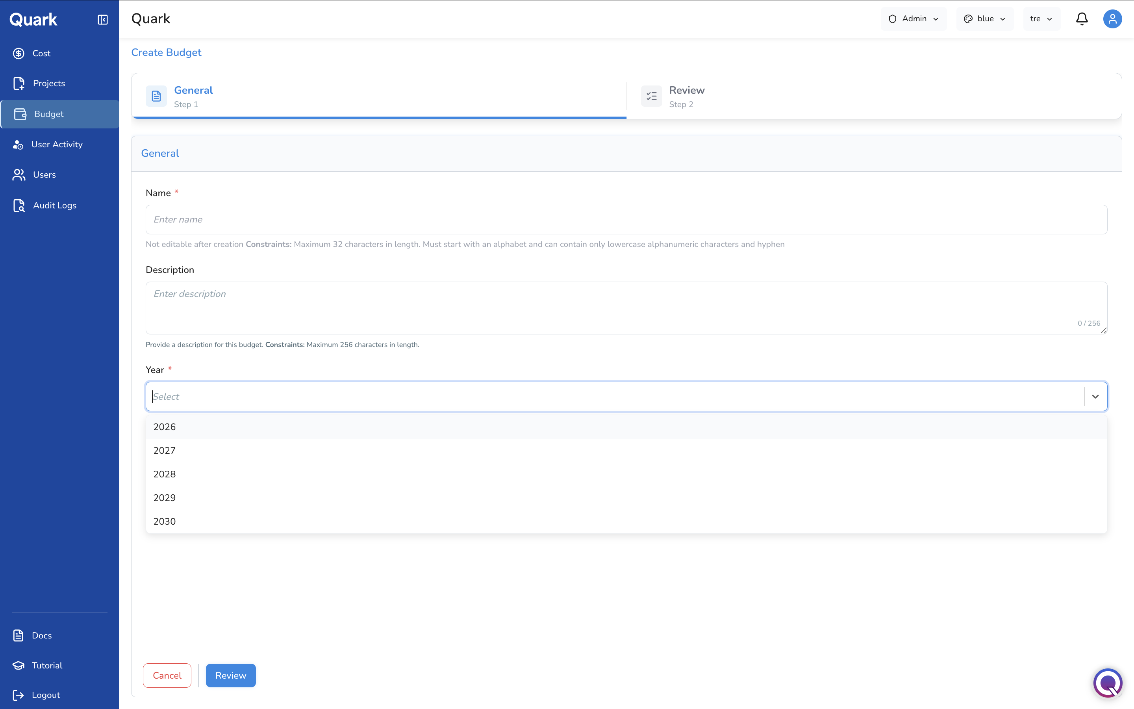Open Users in the sidebar
Image resolution: width=1134 pixels, height=709 pixels.
(x=59, y=175)
